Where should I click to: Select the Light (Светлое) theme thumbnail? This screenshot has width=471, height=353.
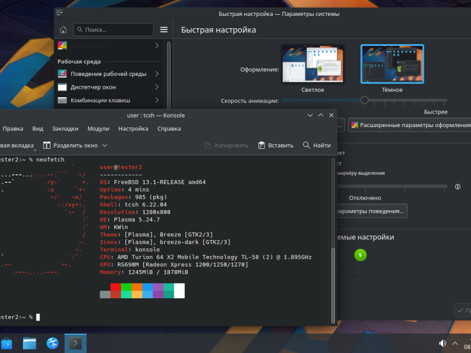313,64
